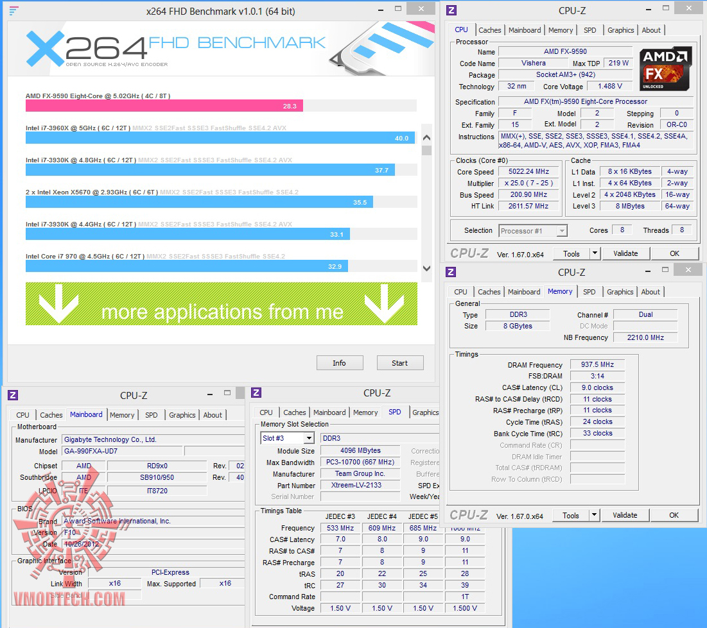
Task: Click the benchmark list scroll-down arrow
Action: coord(426,268)
